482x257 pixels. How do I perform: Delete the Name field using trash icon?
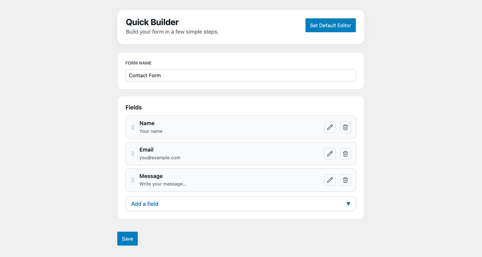click(345, 127)
